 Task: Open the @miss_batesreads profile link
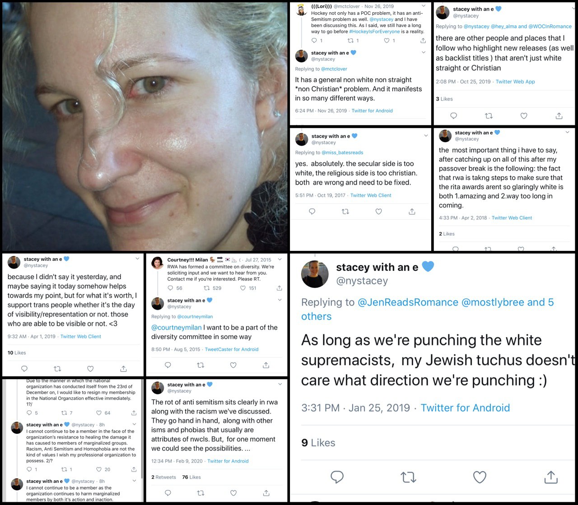[x=342, y=153]
